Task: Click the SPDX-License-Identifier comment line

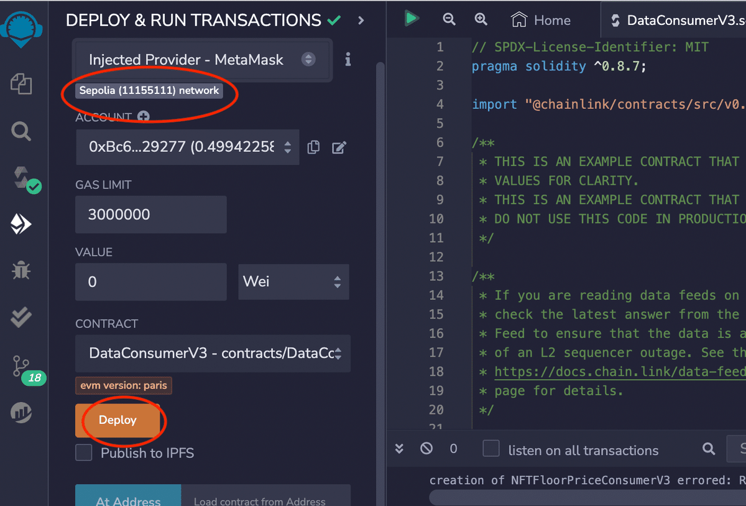Action: point(590,47)
